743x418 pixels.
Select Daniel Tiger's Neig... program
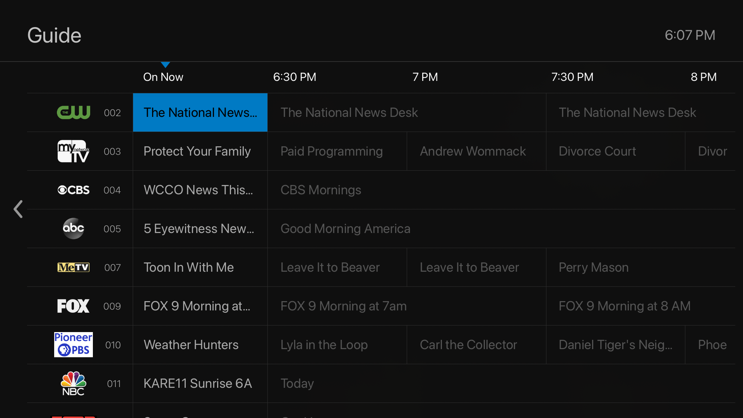[x=616, y=344]
